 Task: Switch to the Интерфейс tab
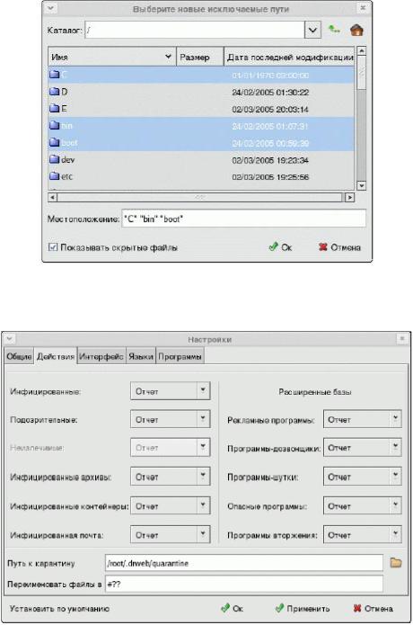[x=101, y=356]
